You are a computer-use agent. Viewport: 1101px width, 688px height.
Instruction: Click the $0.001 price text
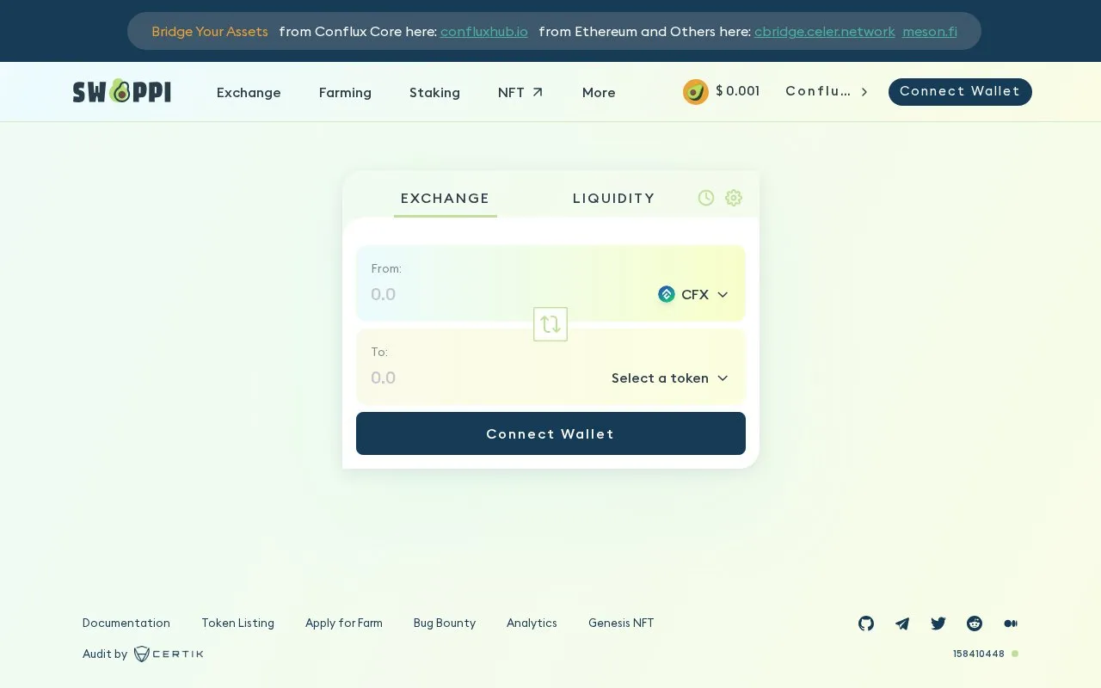pos(738,91)
